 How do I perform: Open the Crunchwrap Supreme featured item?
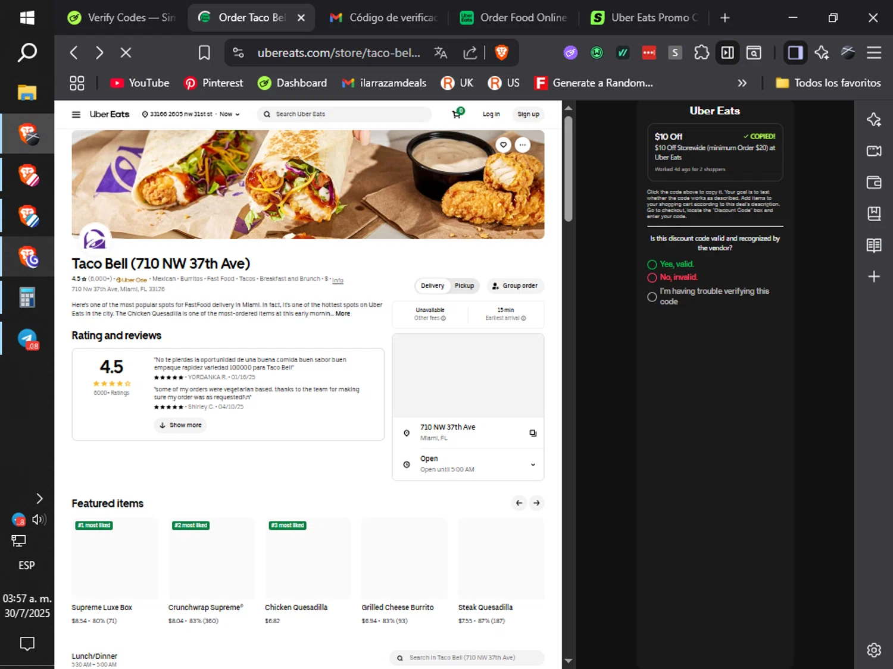tap(211, 571)
